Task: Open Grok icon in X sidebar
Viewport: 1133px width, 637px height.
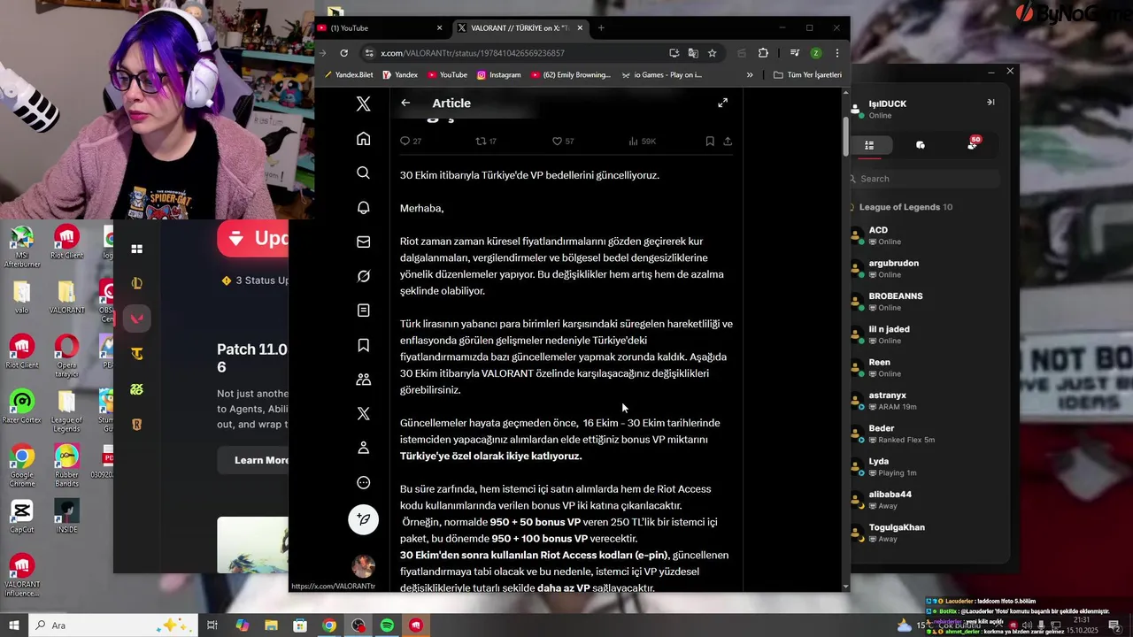Action: (363, 276)
